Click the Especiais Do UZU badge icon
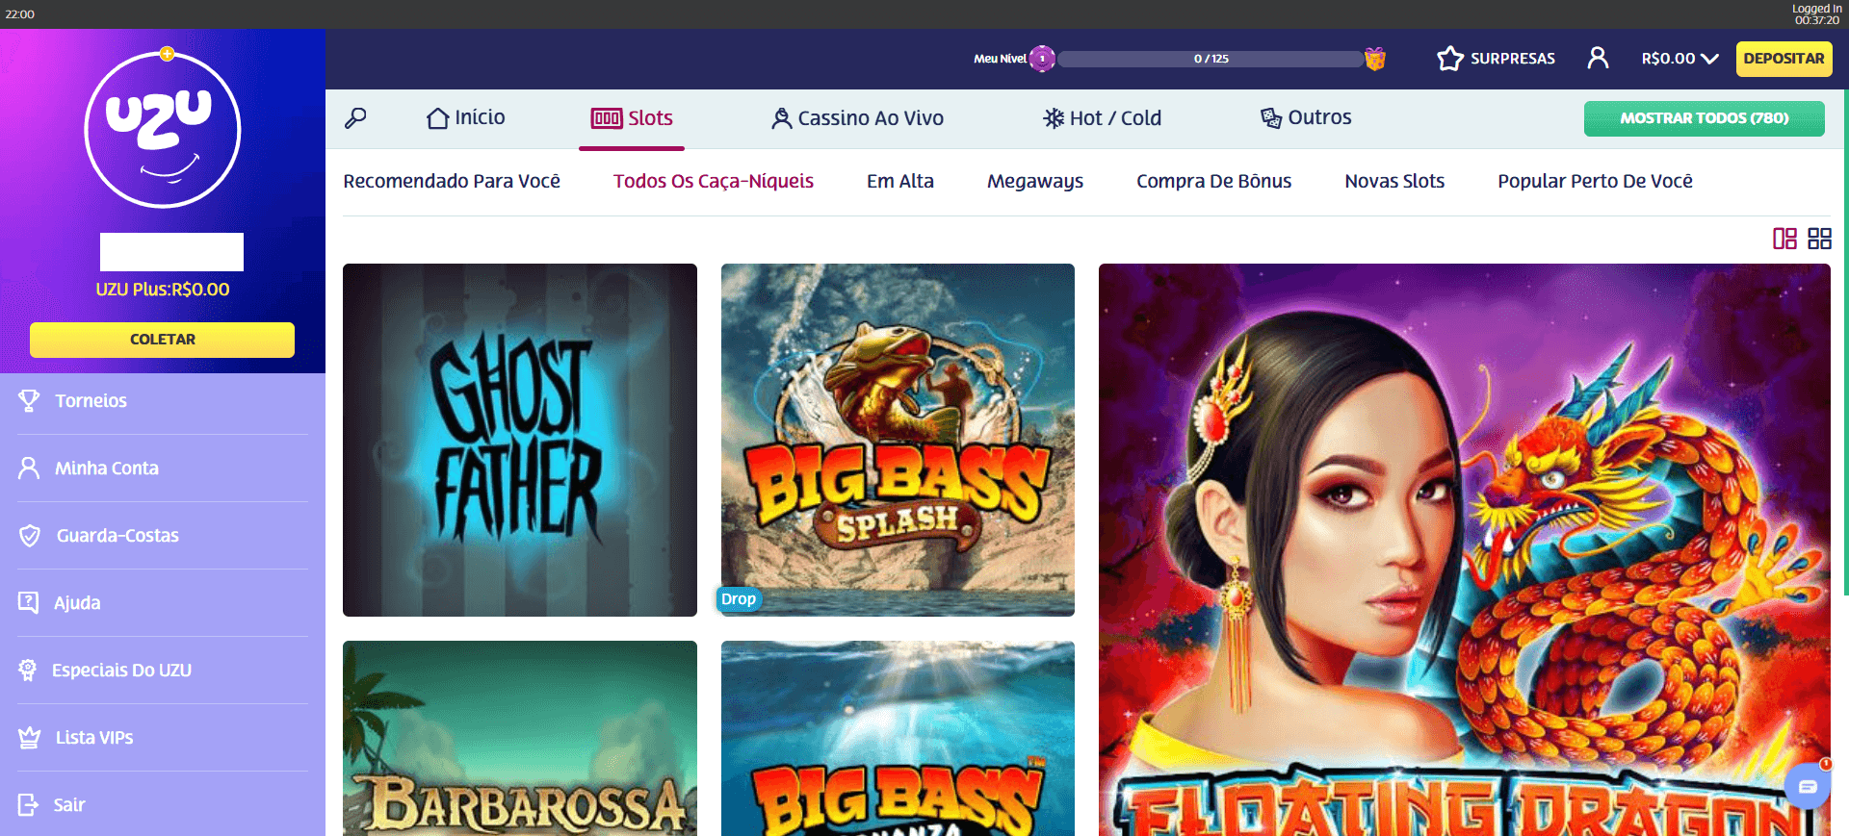The height and width of the screenshot is (836, 1849). pyautogui.click(x=28, y=671)
